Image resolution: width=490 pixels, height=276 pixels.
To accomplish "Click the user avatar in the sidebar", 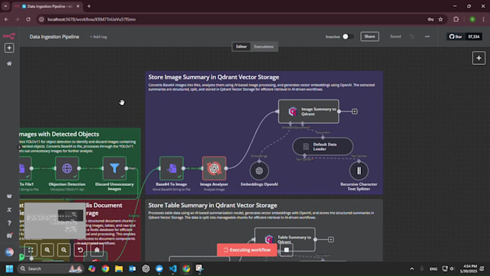I will point(9,252).
